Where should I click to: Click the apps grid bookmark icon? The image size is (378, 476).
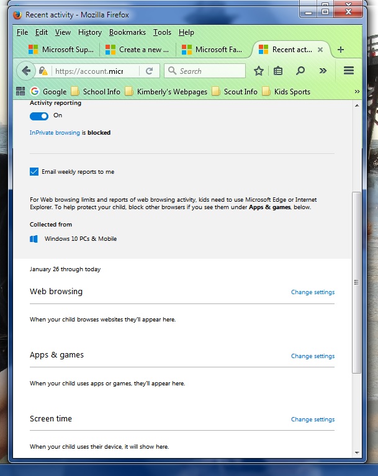(x=20, y=91)
